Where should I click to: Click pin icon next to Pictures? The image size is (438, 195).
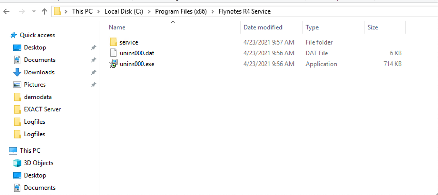[x=93, y=85]
